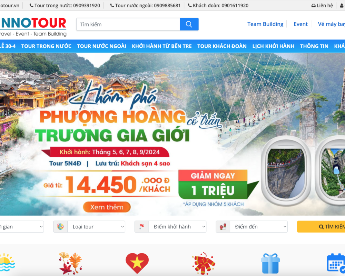Open the TOUR TRONG NƯỚC menu
345x276 pixels.
46,46
